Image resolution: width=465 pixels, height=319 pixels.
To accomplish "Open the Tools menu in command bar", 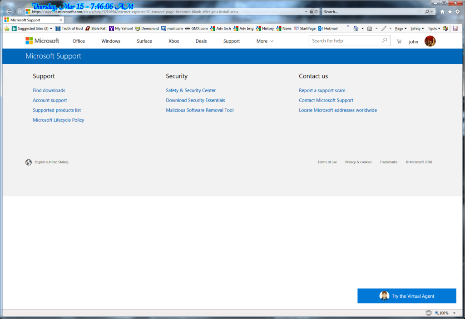I will pyautogui.click(x=434, y=29).
